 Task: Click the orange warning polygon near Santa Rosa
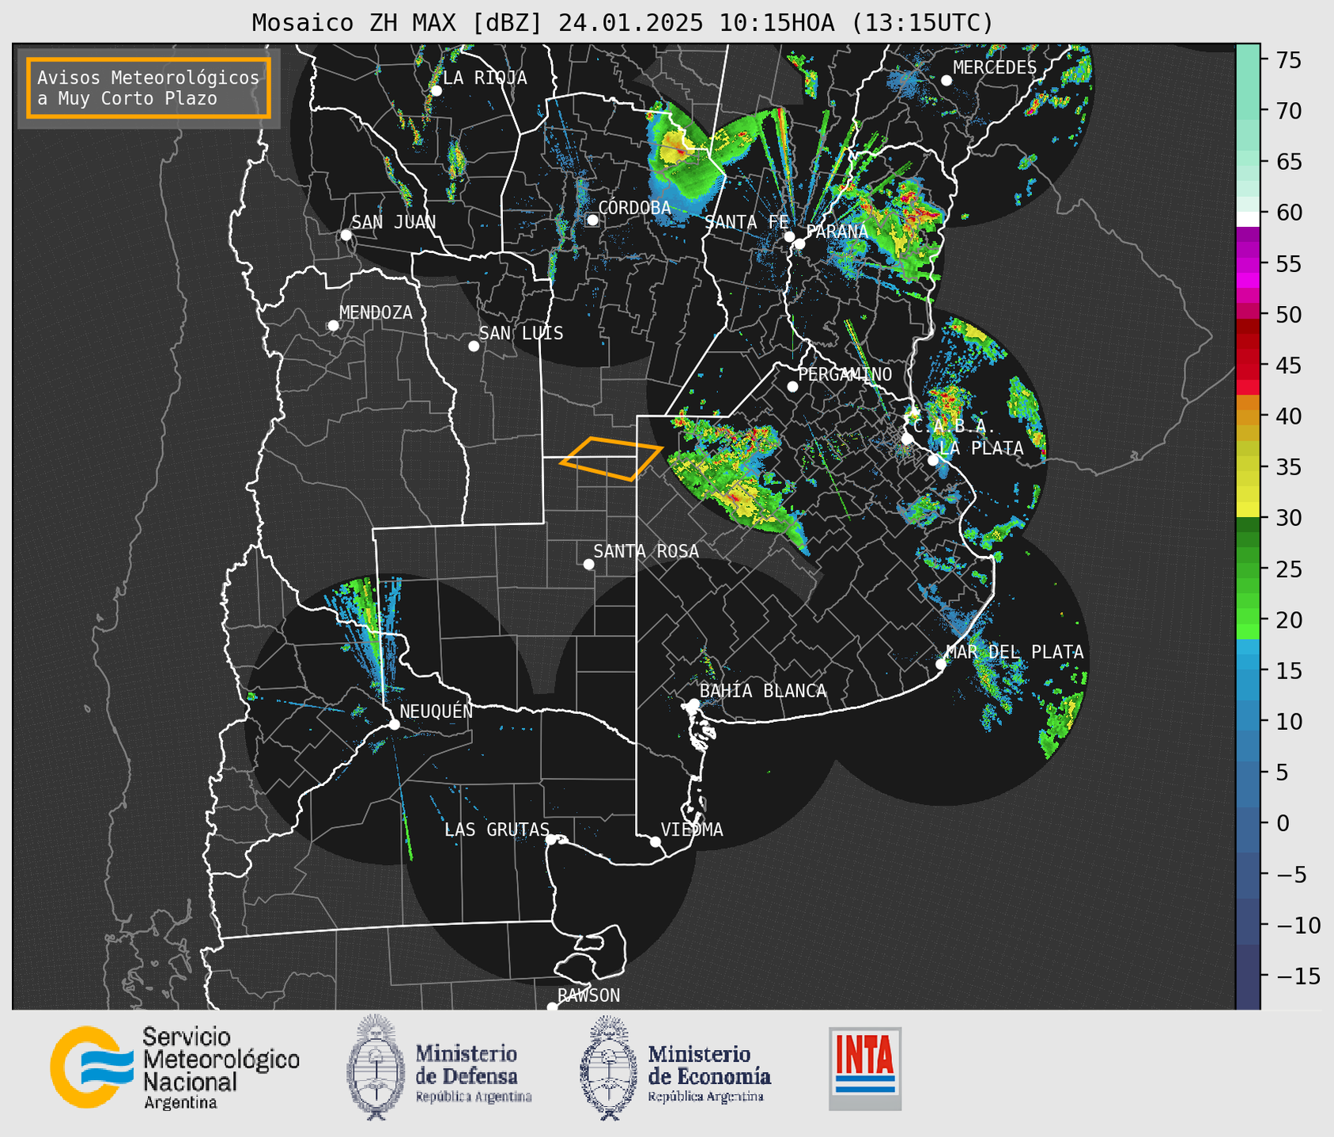[x=610, y=459]
